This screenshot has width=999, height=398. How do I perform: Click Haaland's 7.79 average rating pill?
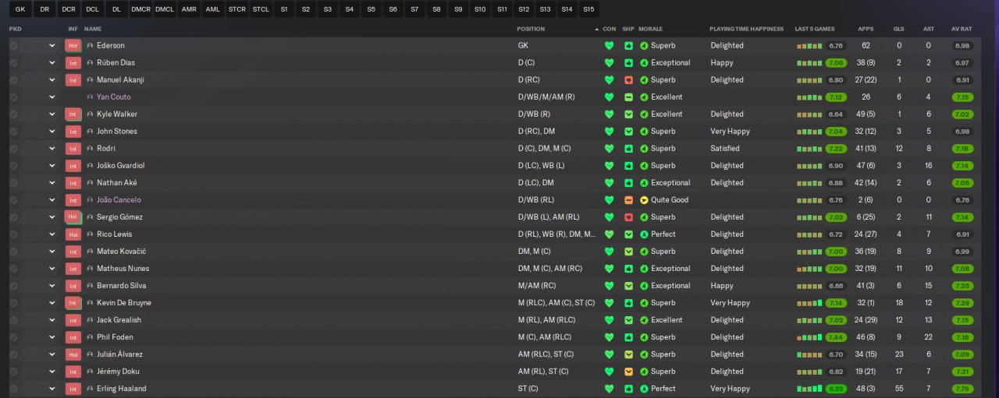(x=962, y=389)
